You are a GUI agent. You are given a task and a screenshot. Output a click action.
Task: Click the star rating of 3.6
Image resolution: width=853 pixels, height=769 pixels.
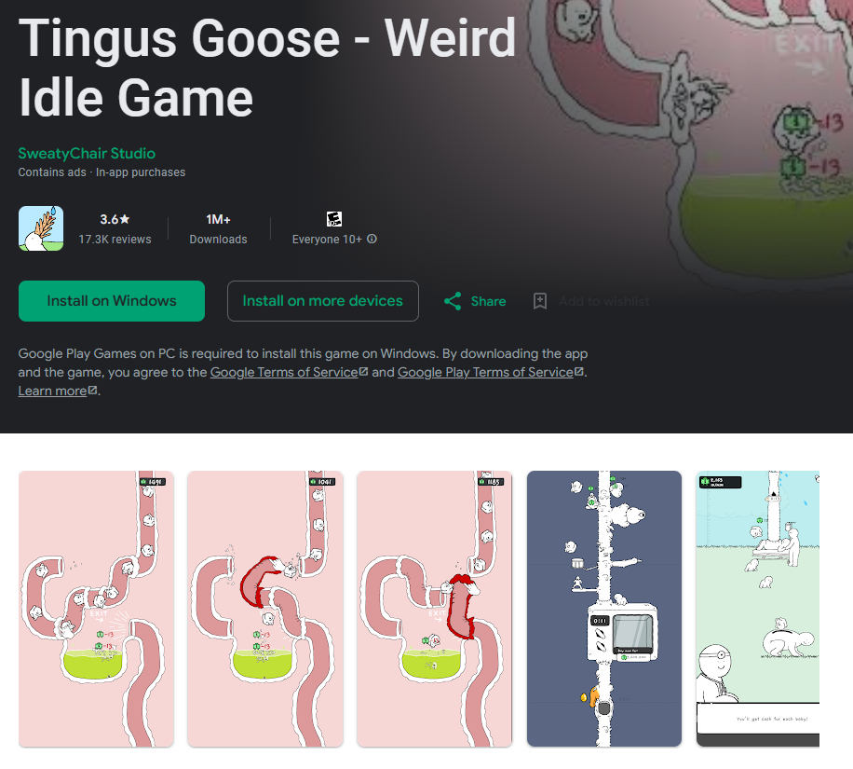click(x=115, y=219)
